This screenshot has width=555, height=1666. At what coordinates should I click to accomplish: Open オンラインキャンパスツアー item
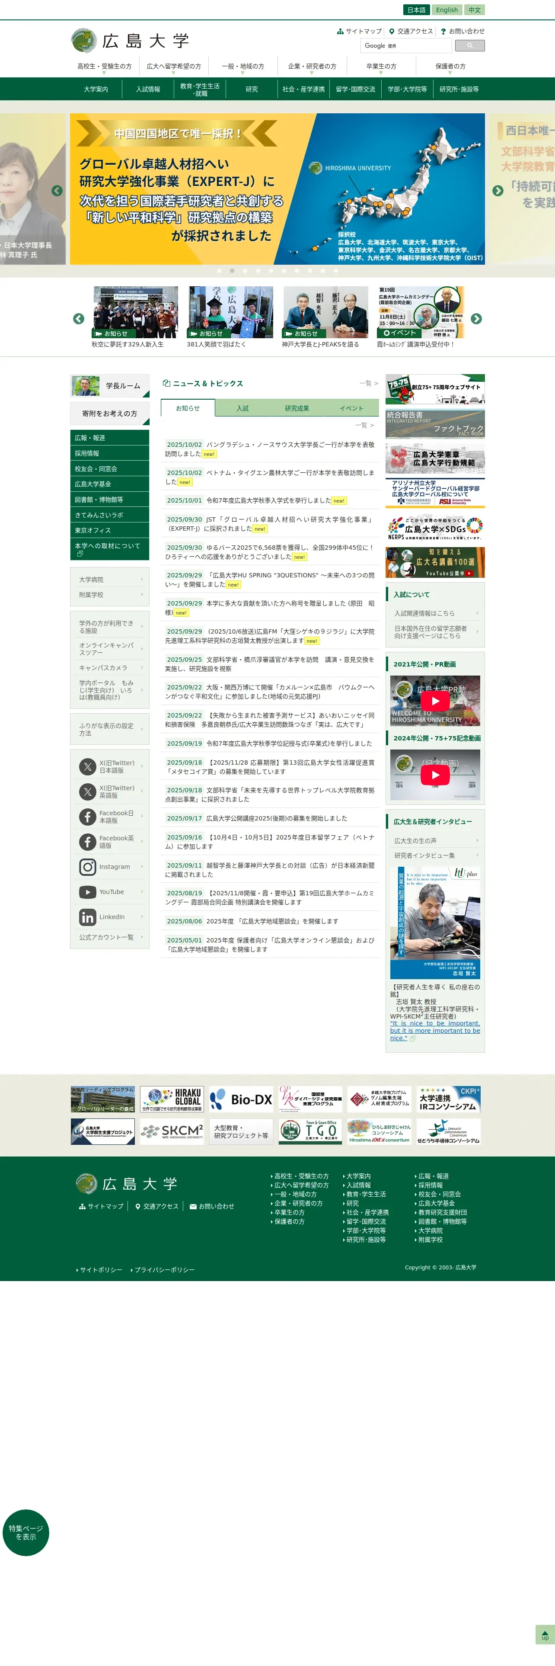(x=110, y=649)
